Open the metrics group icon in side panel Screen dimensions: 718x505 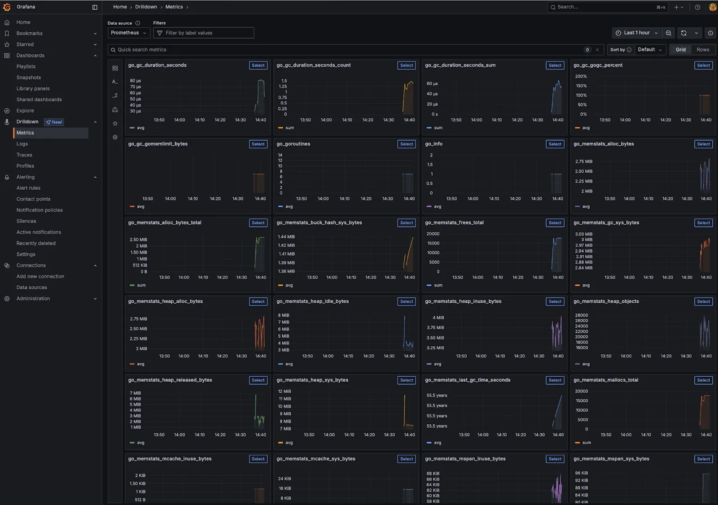pos(115,68)
